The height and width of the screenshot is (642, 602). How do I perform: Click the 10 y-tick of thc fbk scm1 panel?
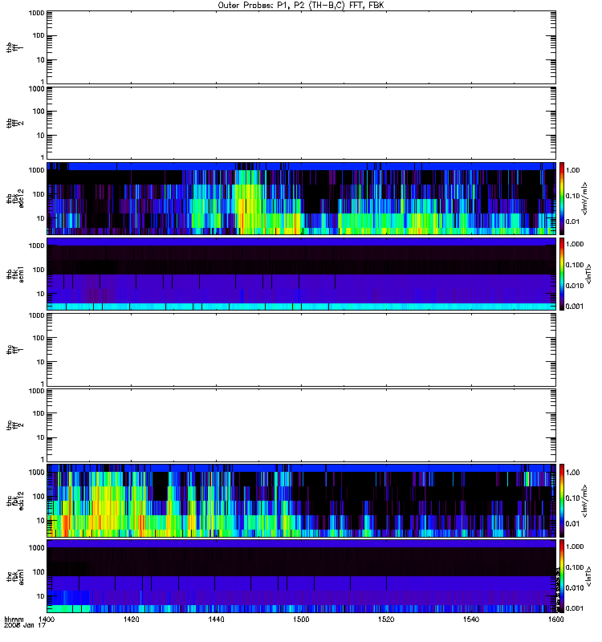coord(41,596)
